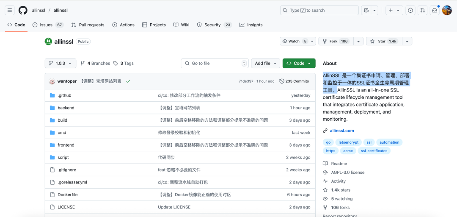457x217 pixels.
Task: Click the green check commit status icon
Action: [128, 81]
